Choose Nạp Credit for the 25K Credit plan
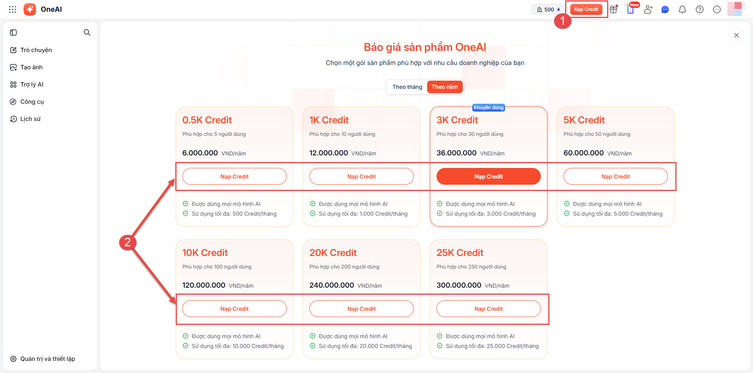This screenshot has width=753, height=373. (488, 309)
